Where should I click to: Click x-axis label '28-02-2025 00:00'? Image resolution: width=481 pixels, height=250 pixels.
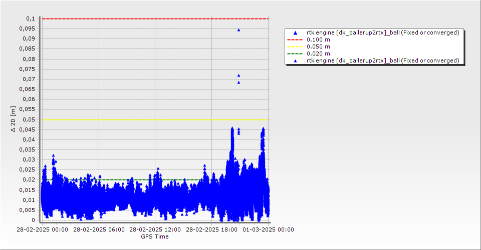pos(42,229)
